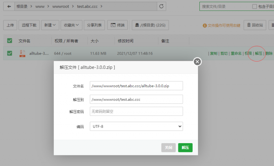Toggle the select-all checkbox in header

click(x=10, y=41)
